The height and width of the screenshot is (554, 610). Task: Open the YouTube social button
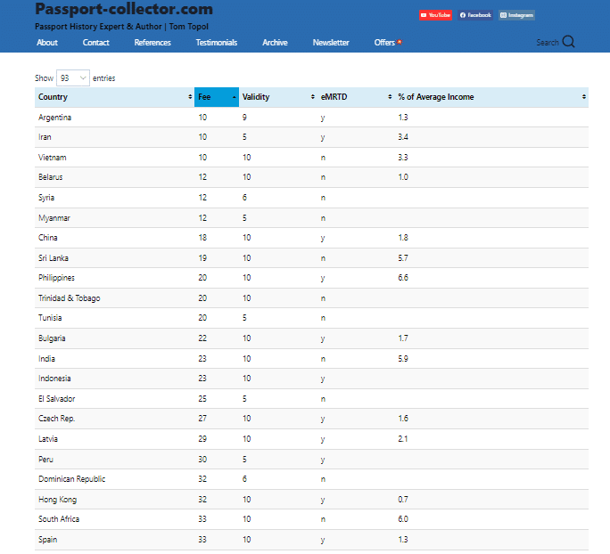[435, 15]
